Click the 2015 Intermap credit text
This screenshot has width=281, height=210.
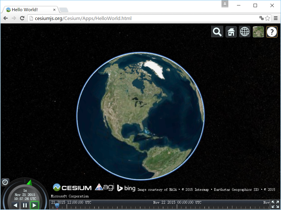click(x=195, y=190)
